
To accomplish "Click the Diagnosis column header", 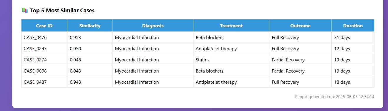I will pyautogui.click(x=153, y=26).
